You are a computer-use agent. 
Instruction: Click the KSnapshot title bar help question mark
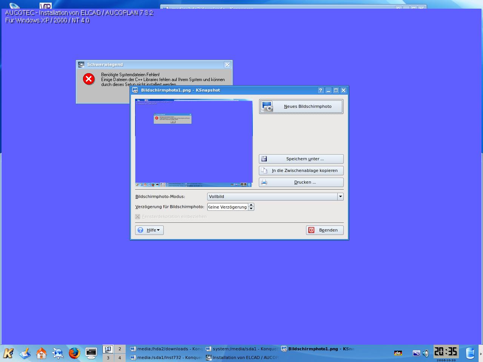coord(321,90)
